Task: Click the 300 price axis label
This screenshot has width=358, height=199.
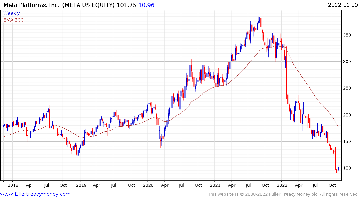Action: (347, 62)
